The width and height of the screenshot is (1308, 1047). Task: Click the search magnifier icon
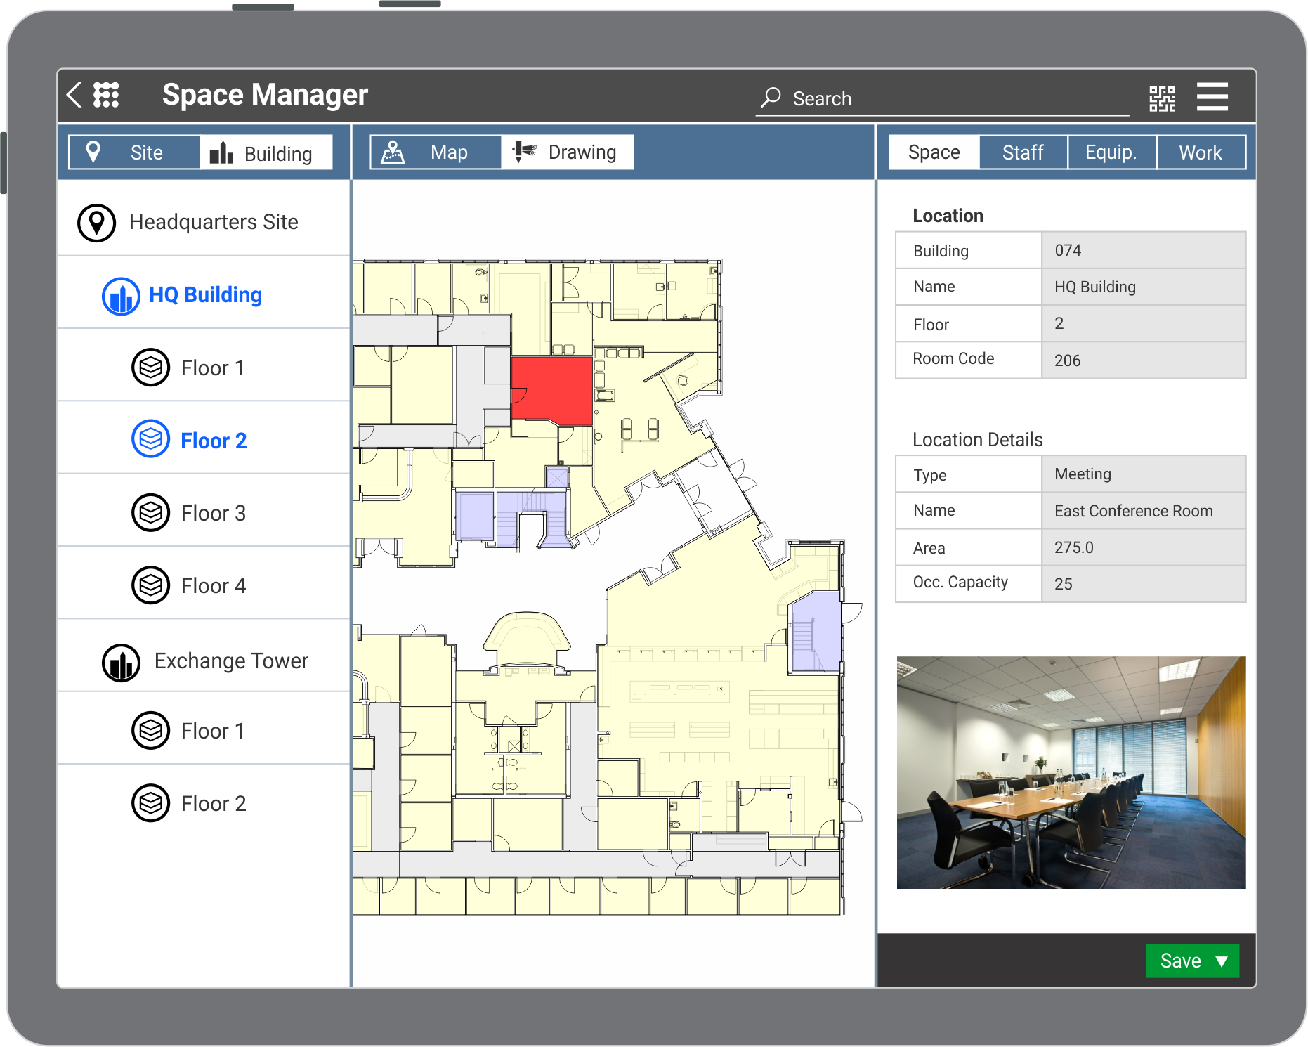(x=771, y=98)
